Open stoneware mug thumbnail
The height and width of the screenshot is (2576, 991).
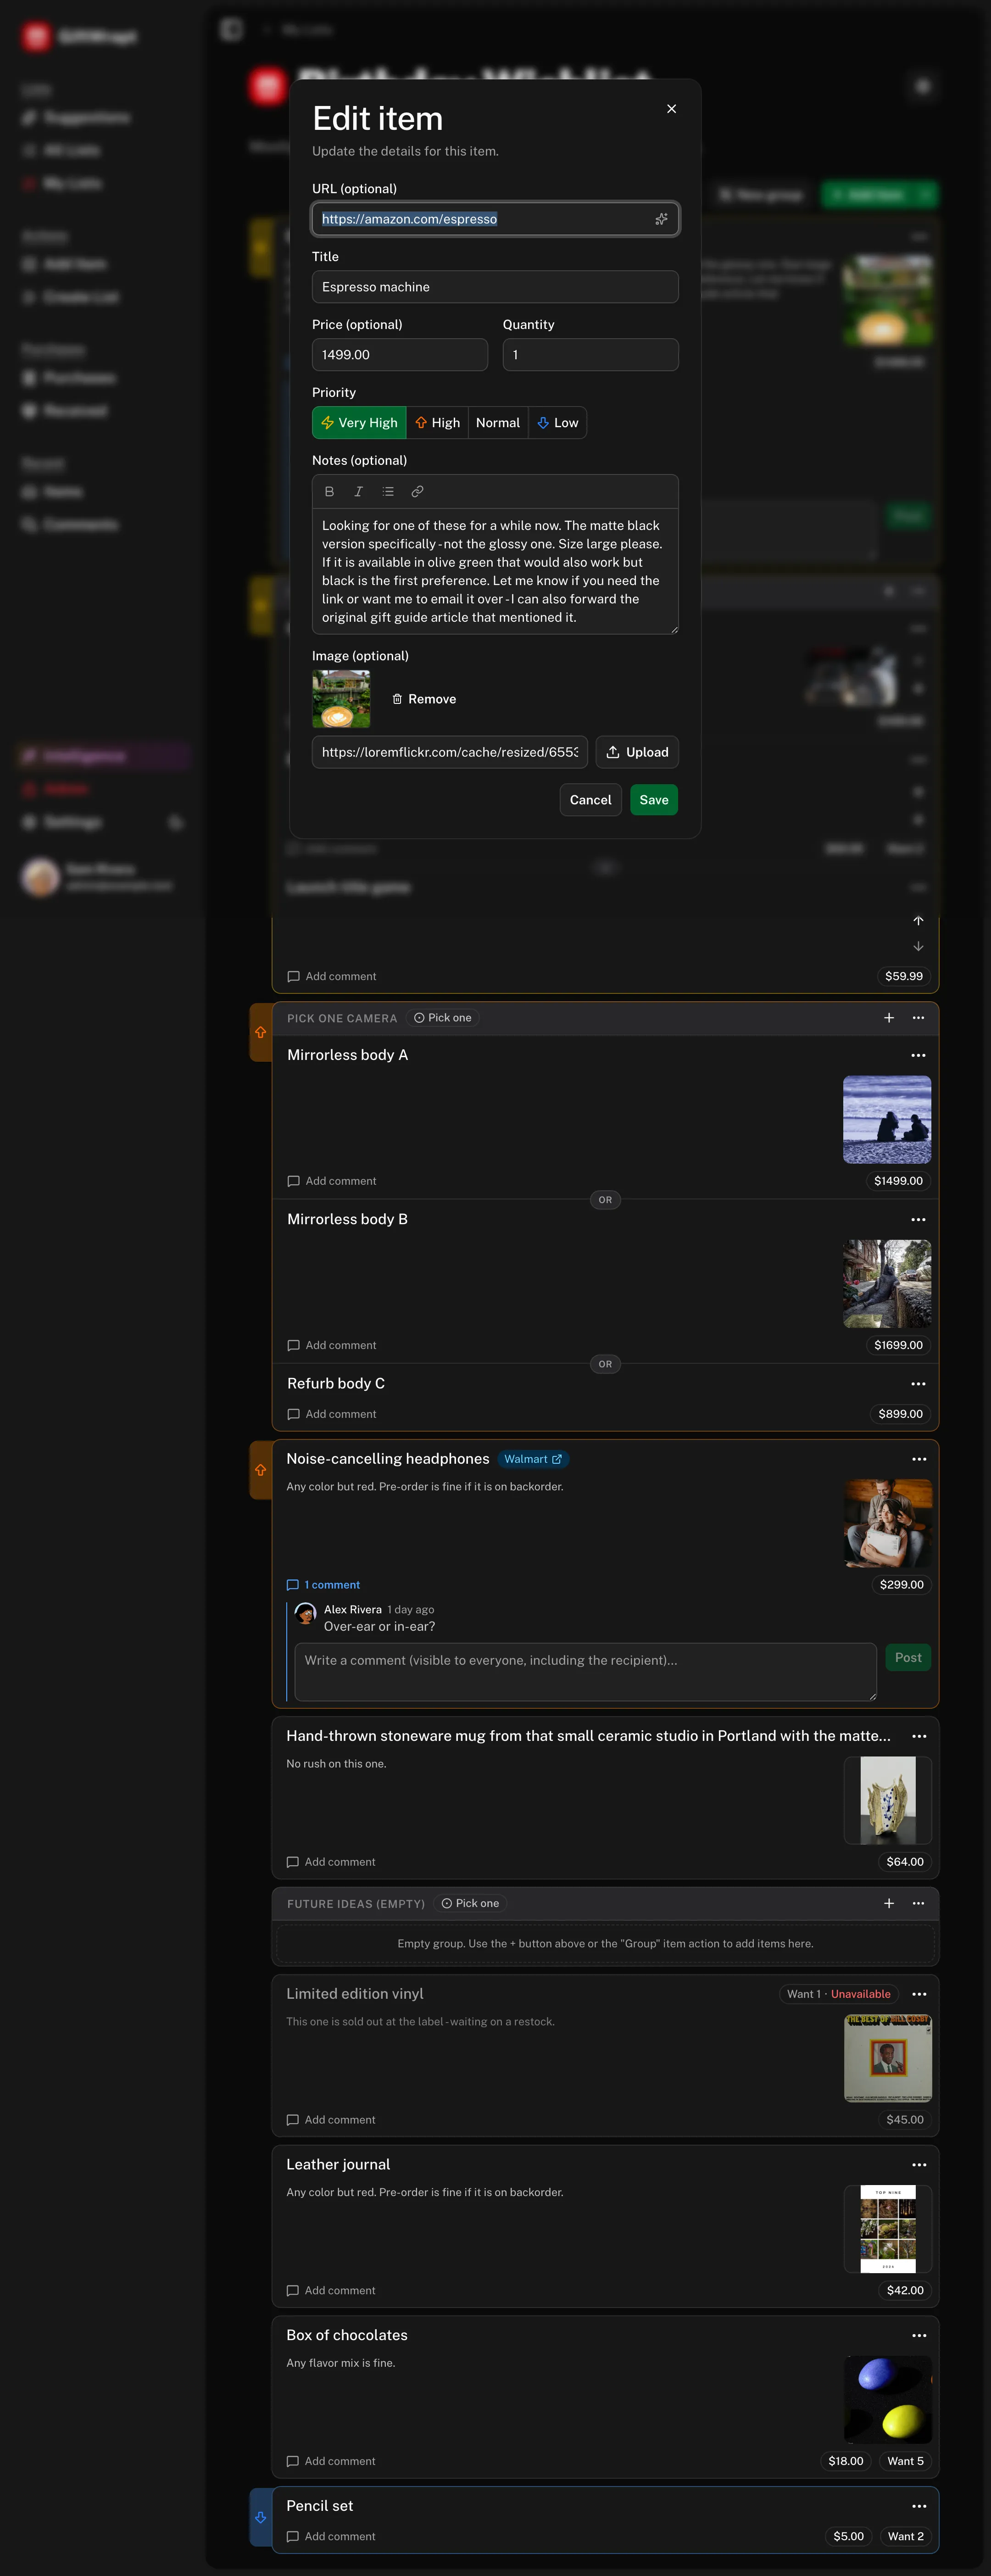(x=888, y=1801)
